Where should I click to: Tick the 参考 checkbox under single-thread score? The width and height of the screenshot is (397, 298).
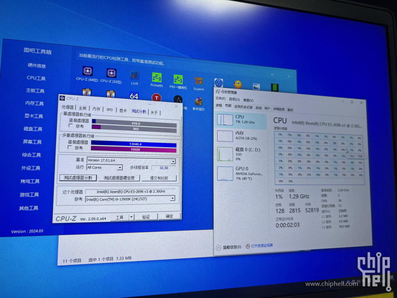point(71,125)
